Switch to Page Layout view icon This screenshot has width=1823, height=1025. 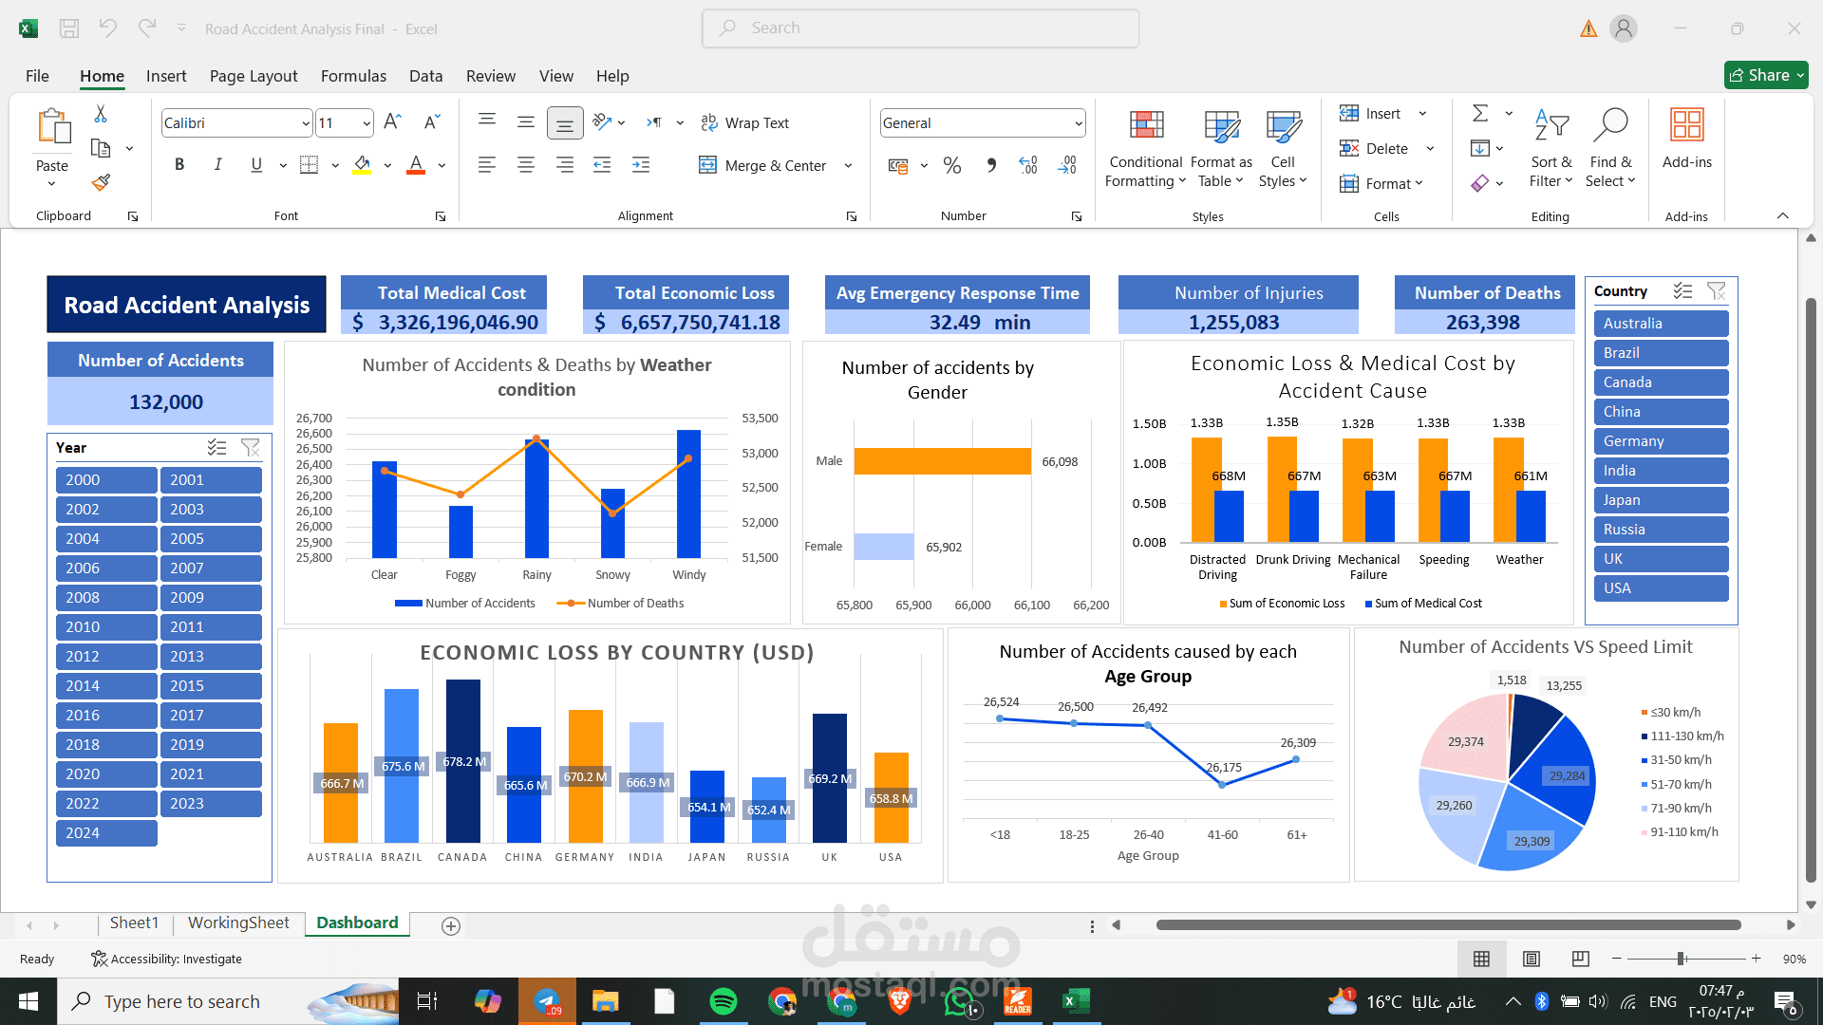coord(1532,960)
